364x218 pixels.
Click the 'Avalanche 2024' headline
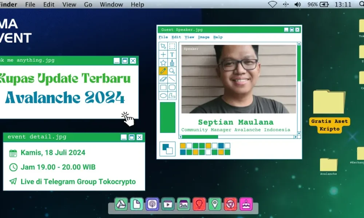pyautogui.click(x=65, y=97)
